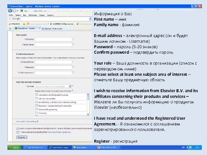Check the Chemistry subject area
The image size is (207, 155).
pyautogui.click(x=37, y=113)
